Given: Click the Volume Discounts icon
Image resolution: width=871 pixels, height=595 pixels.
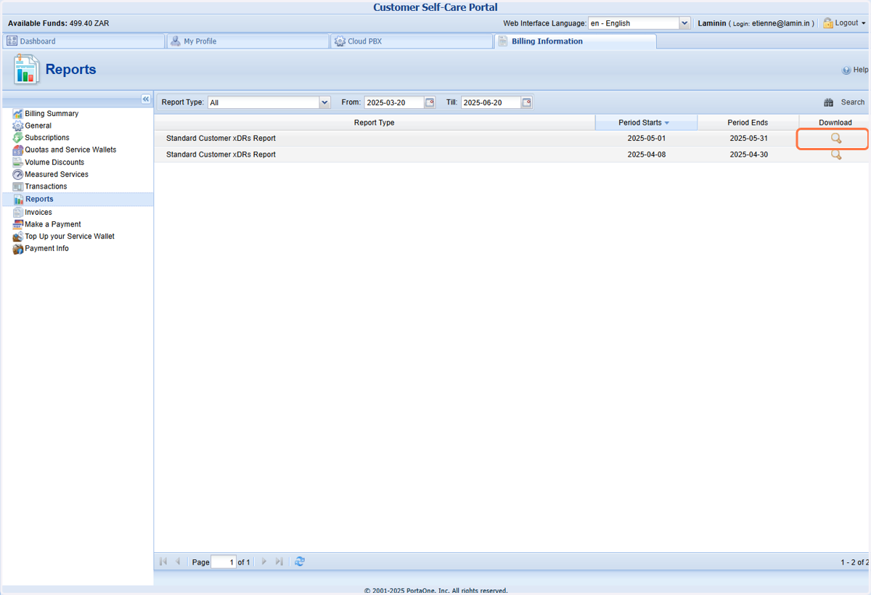Looking at the screenshot, I should tap(18, 163).
